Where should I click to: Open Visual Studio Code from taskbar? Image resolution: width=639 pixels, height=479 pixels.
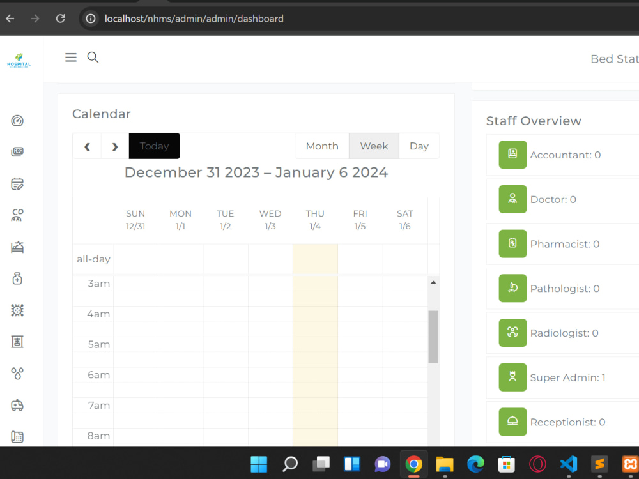[569, 464]
